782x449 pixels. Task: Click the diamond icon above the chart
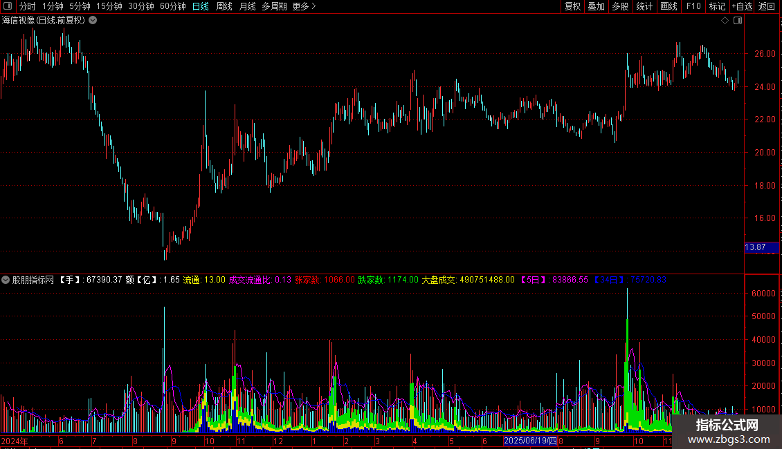click(725, 21)
